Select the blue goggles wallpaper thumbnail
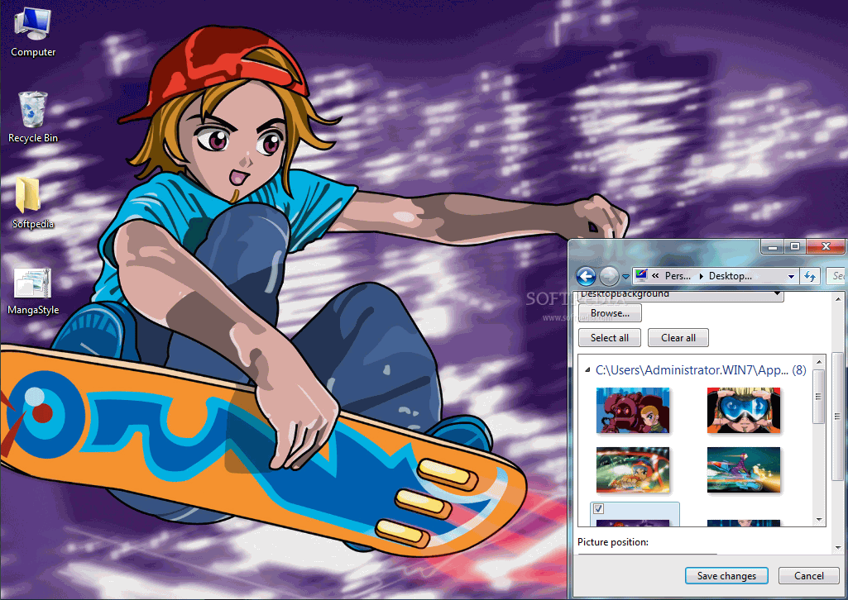The height and width of the screenshot is (600, 848). (x=744, y=411)
